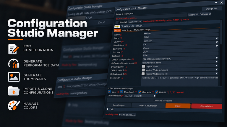This screenshot has width=227, height=127.
Task: Open the Default multi-paint setup dropdown
Action: pos(180,62)
